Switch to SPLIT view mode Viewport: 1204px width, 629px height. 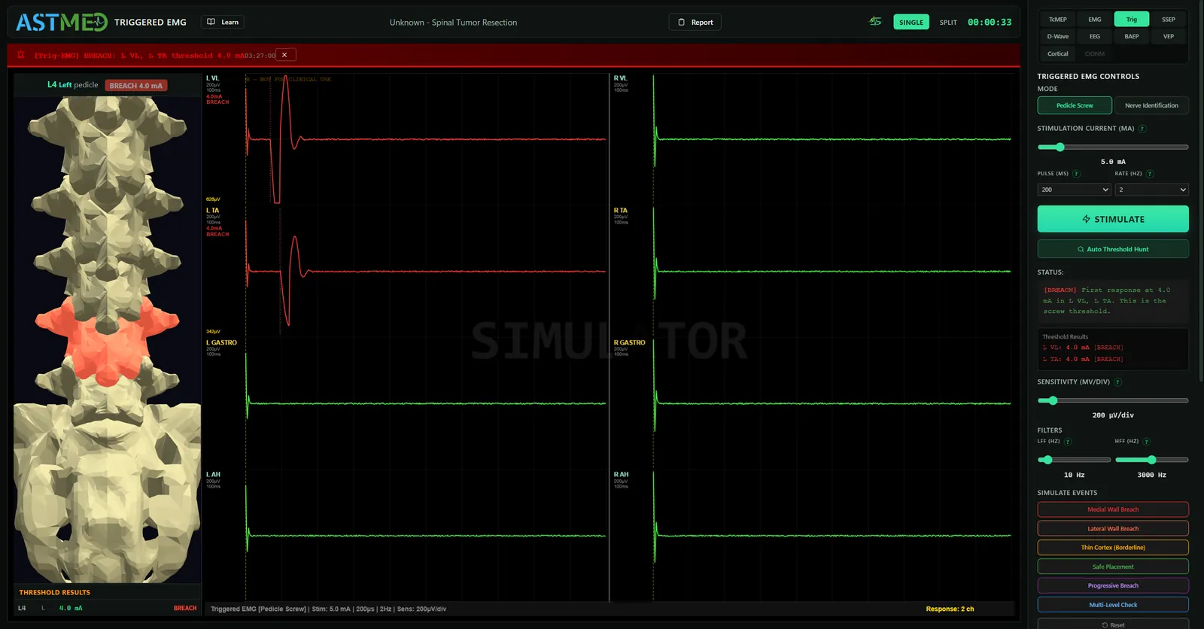pyautogui.click(x=948, y=22)
